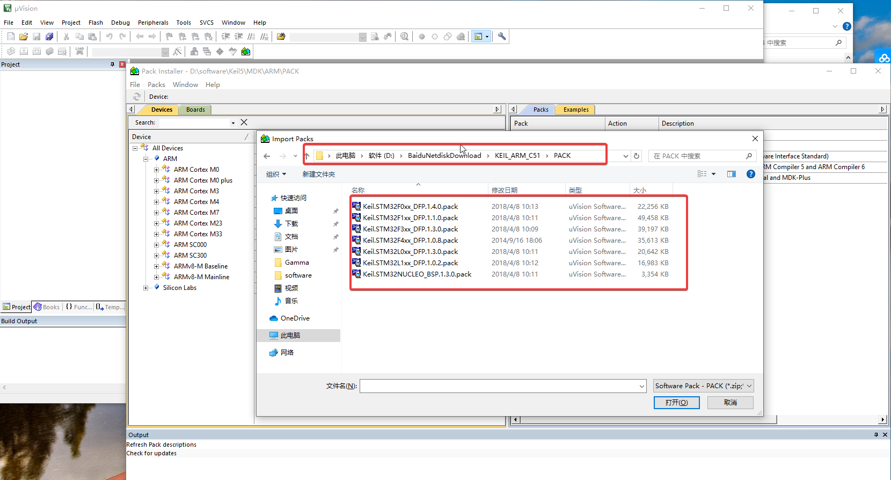Screen dimensions: 891x480
Task: Click the refresh icon in Pack Installer toolbar
Action: coord(137,97)
